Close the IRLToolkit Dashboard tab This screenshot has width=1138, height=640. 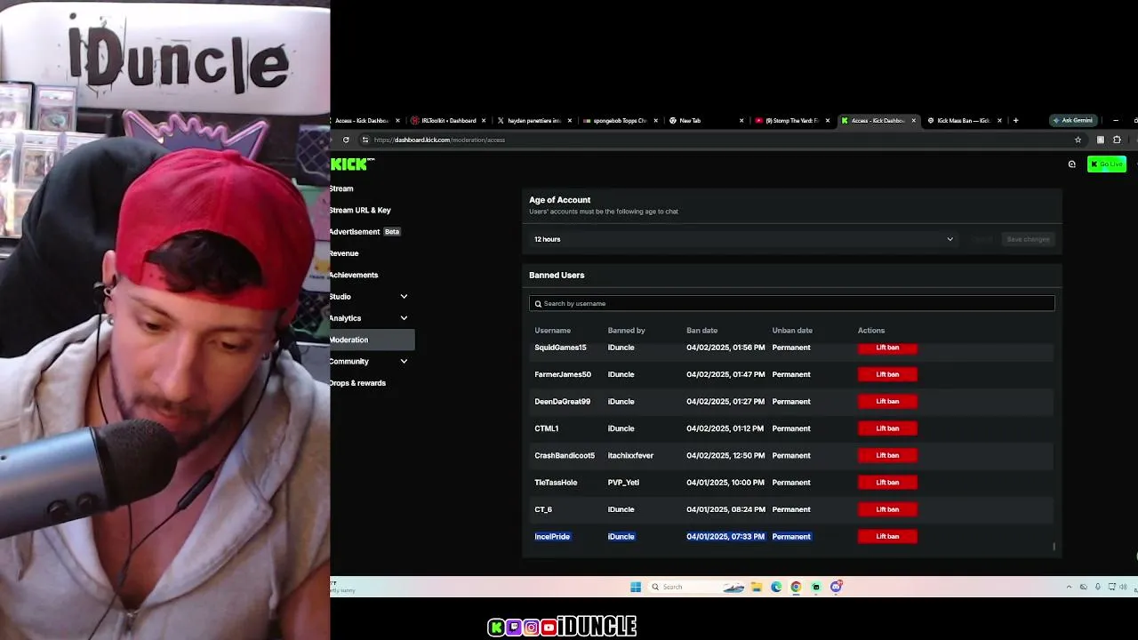point(484,121)
